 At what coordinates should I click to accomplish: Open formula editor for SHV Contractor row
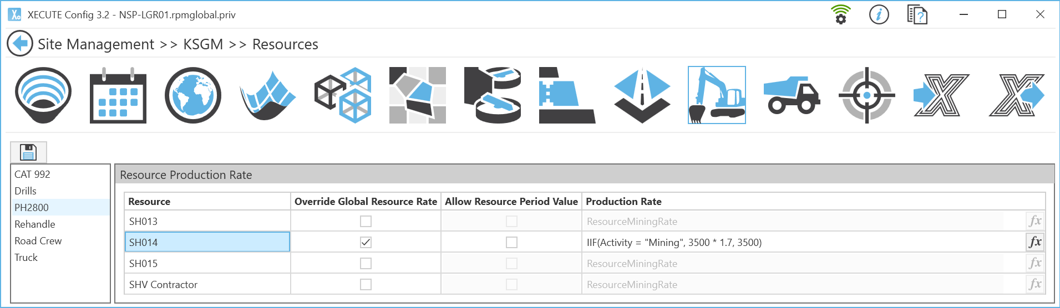pos(1035,284)
